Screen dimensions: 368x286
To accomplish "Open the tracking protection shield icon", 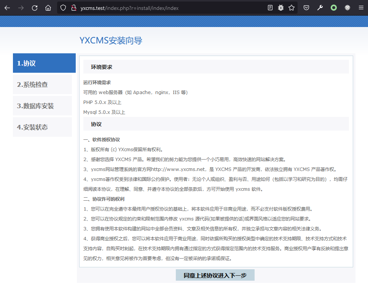I will point(63,8).
